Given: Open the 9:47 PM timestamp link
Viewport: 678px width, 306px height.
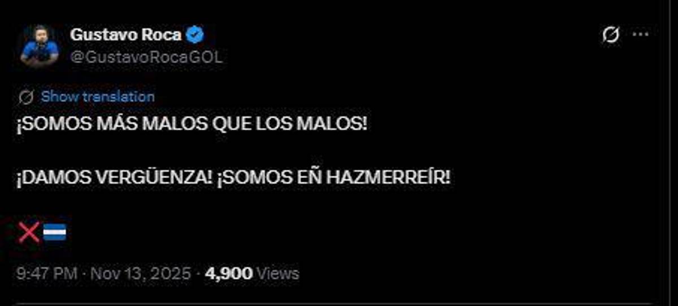Looking at the screenshot, I should pos(46,274).
